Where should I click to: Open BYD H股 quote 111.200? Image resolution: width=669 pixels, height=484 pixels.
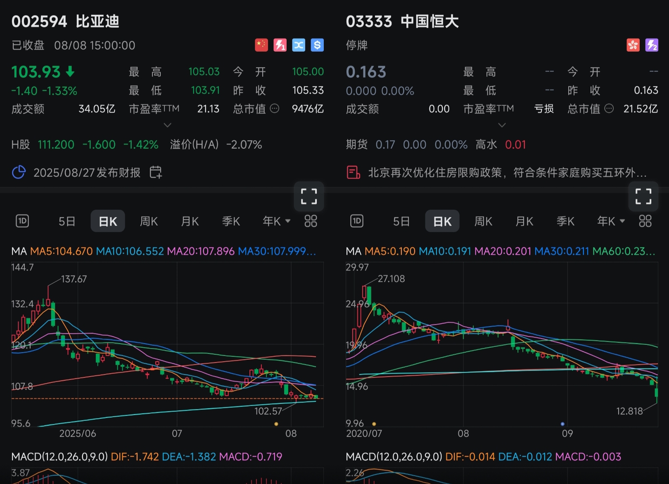[x=56, y=145]
